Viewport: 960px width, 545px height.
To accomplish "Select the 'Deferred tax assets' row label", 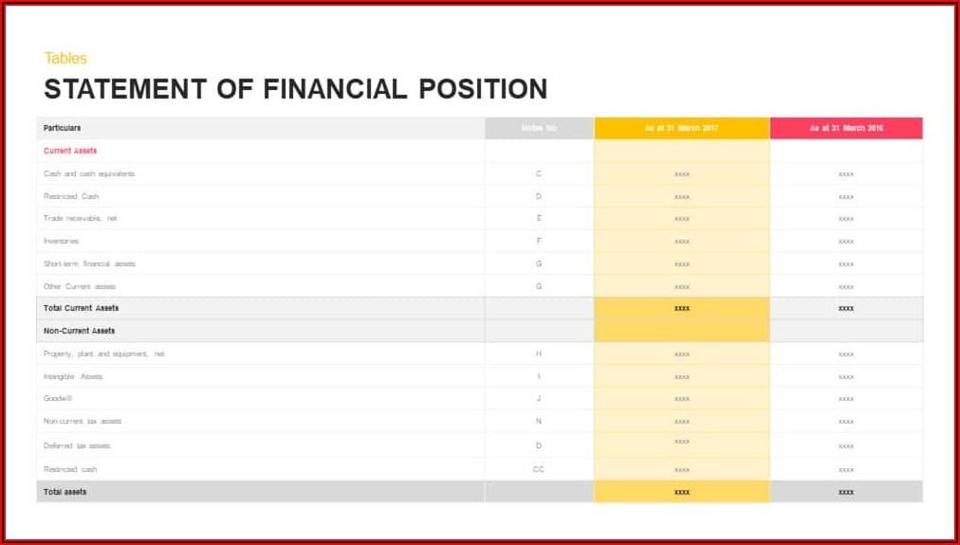I will click(77, 445).
